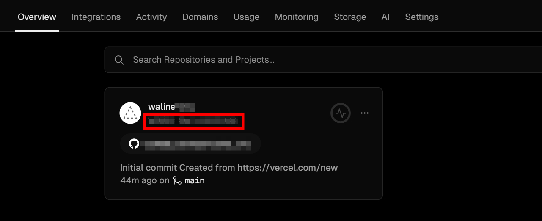Focus the Search Repositories and Projects field

[x=296, y=60]
